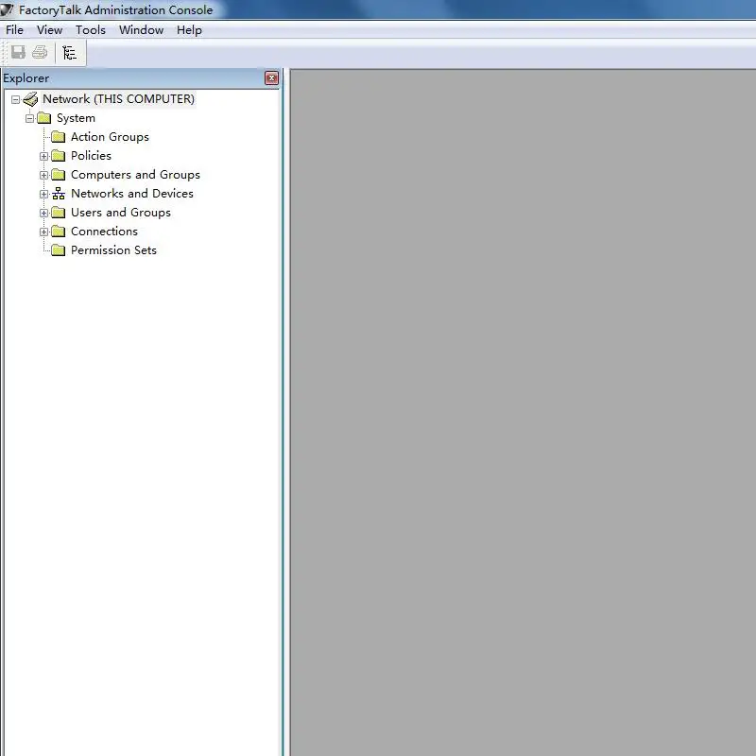This screenshot has height=756, width=756.
Task: Click the Networks and Devices network icon
Action: coord(59,194)
